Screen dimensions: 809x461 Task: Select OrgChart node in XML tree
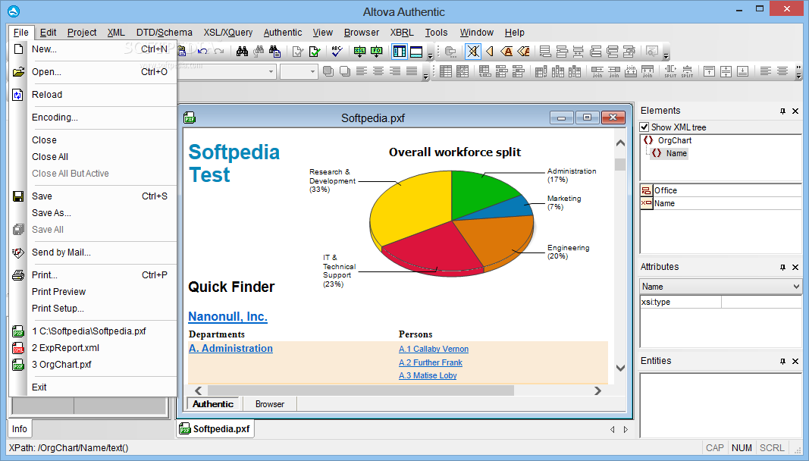pos(674,140)
